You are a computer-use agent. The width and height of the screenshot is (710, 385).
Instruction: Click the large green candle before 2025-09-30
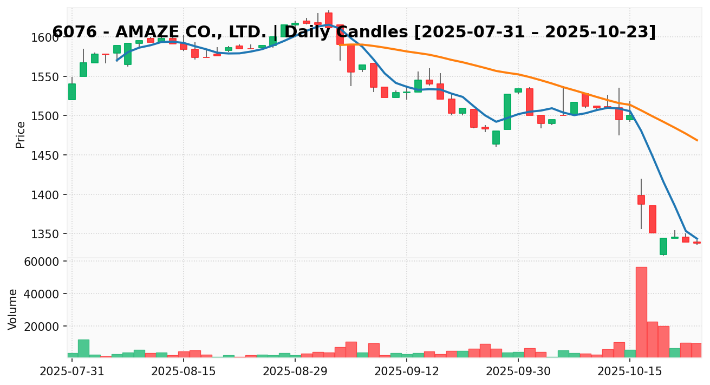click(x=507, y=112)
